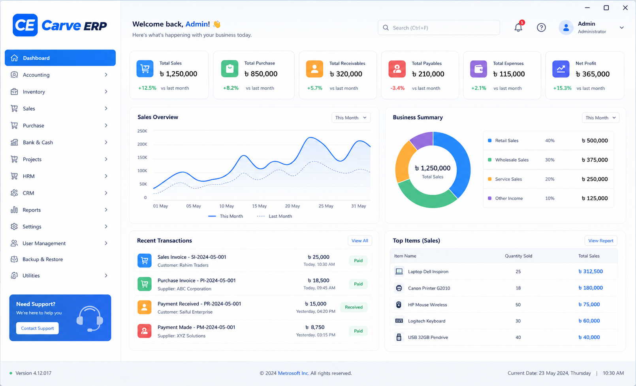Image resolution: width=636 pixels, height=386 pixels.
Task: Click the Contact Support button
Action: (38, 328)
